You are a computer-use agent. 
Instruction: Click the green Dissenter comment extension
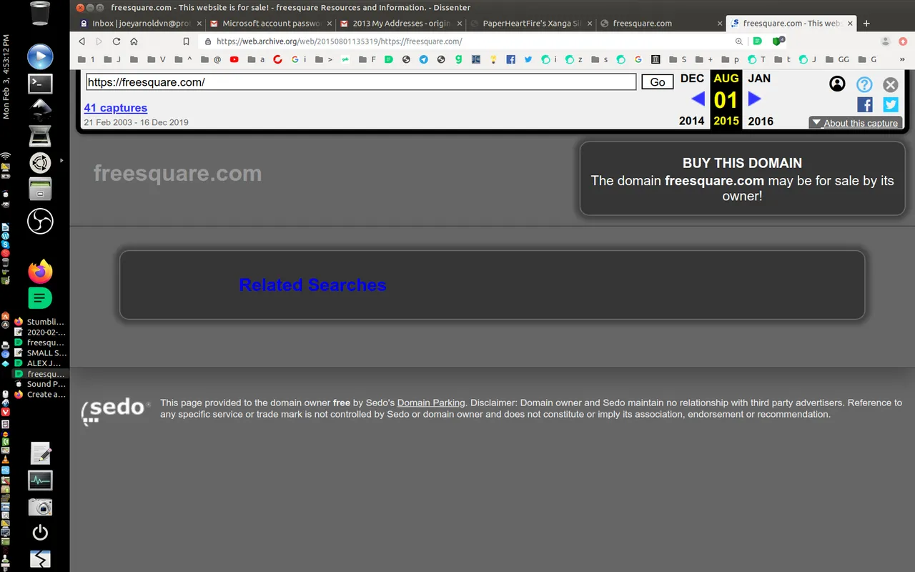757,41
